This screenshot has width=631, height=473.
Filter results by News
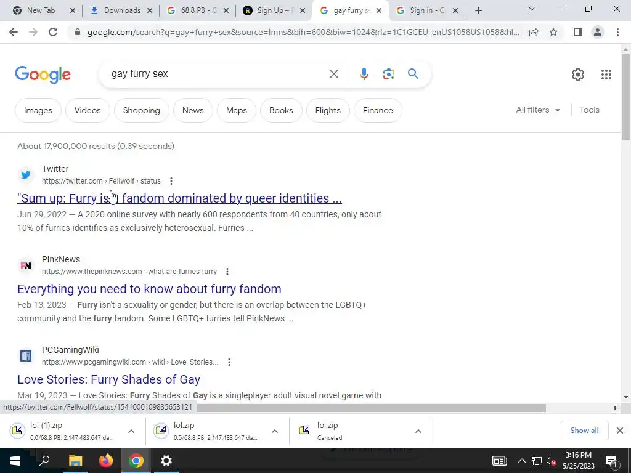(x=193, y=110)
